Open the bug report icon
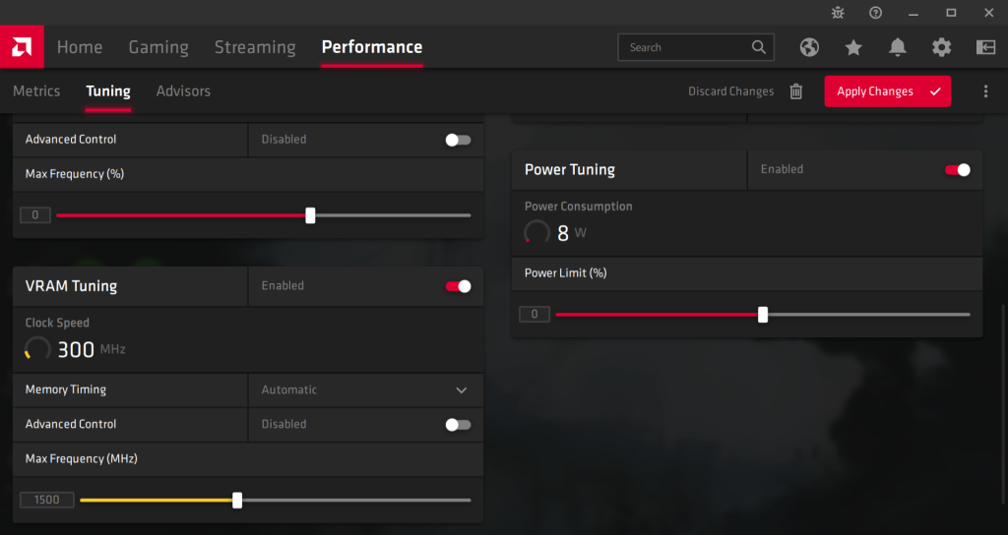 (x=838, y=13)
